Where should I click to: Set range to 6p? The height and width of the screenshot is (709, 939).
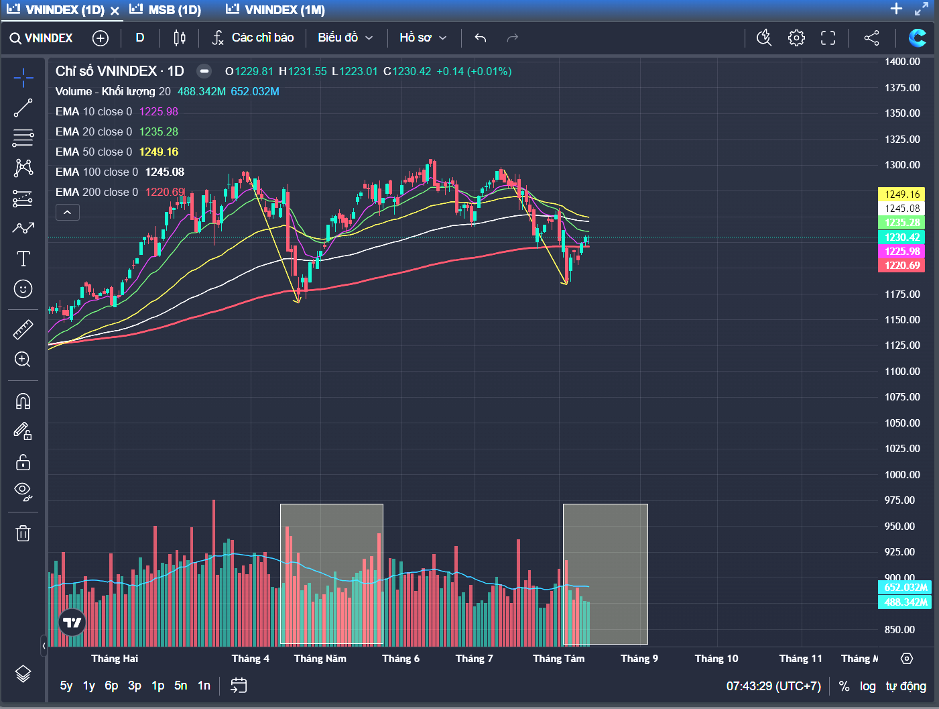point(112,686)
